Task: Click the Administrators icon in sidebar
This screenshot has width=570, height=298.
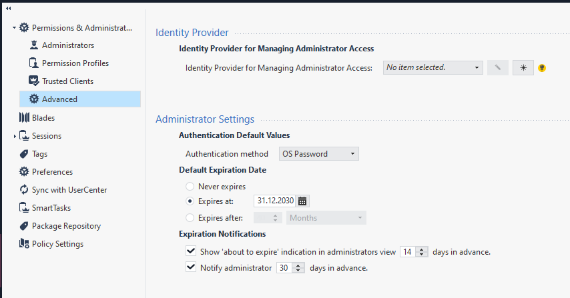Action: pos(33,45)
